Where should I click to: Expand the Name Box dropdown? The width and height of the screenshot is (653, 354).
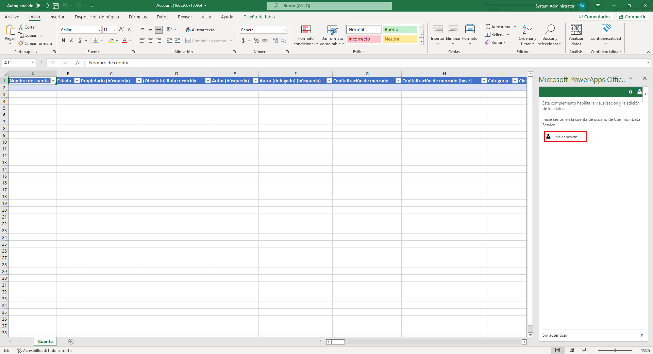point(33,63)
